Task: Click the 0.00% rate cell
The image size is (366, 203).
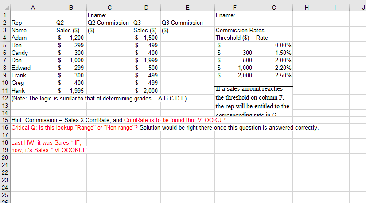Action: pyautogui.click(x=274, y=45)
